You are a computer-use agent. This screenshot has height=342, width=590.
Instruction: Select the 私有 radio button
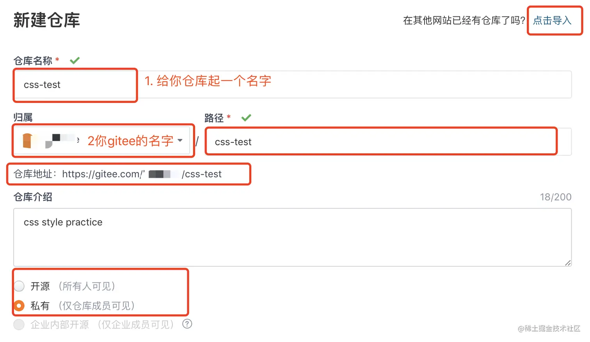[19, 306]
